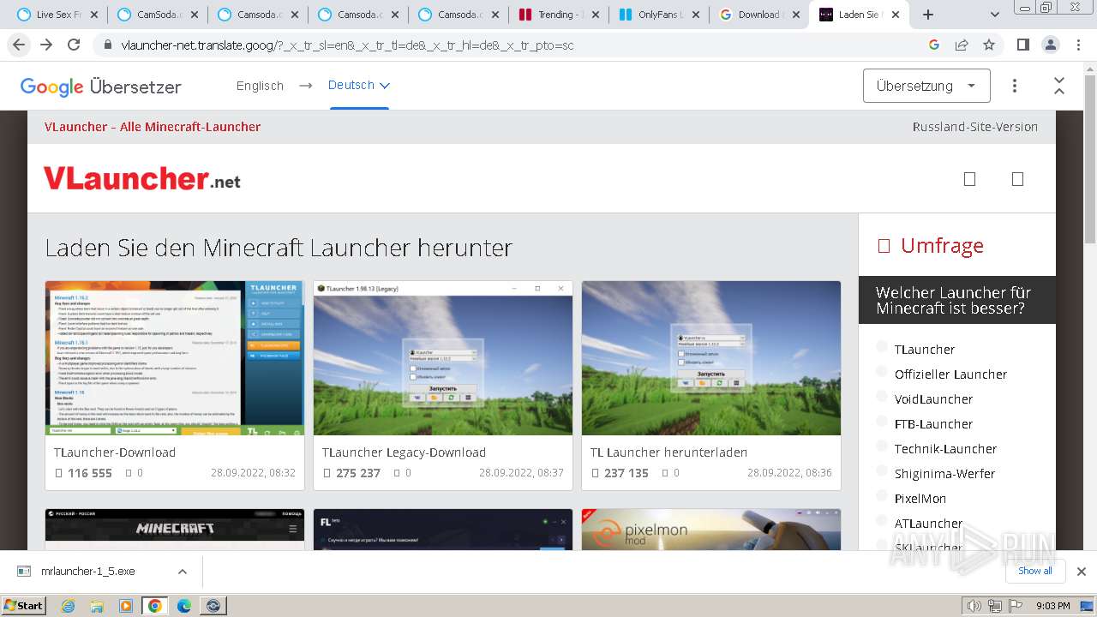Open Chrome's three-dot menu
This screenshot has width=1097, height=617.
pyautogui.click(x=1077, y=45)
